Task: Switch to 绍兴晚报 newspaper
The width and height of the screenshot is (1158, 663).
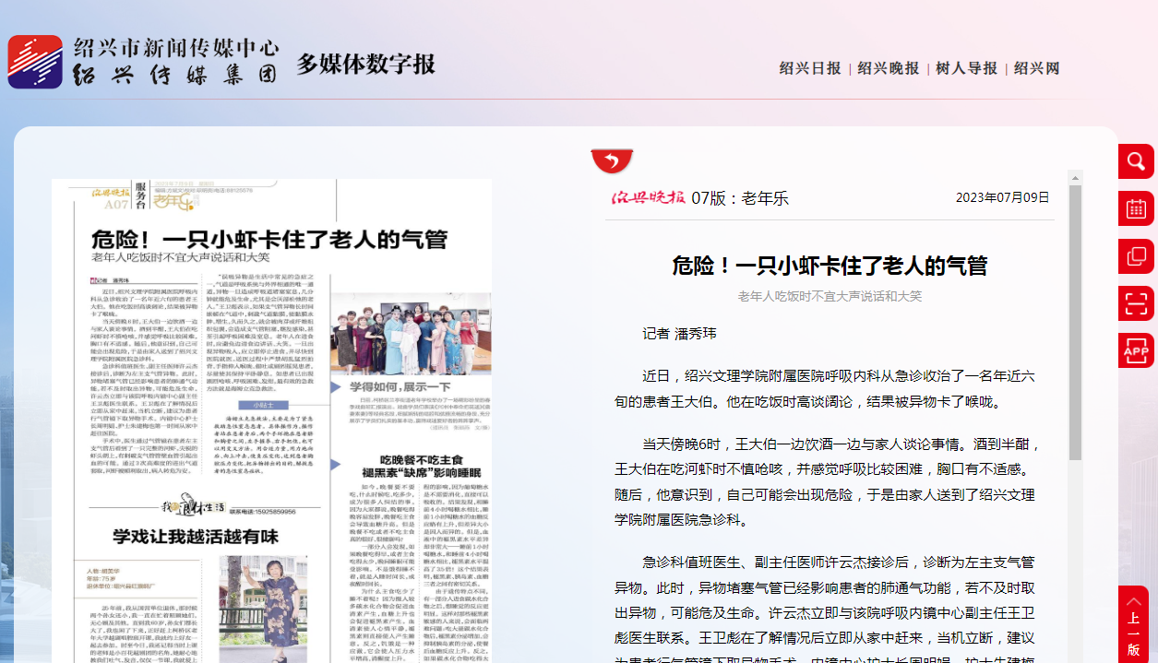Action: (889, 68)
